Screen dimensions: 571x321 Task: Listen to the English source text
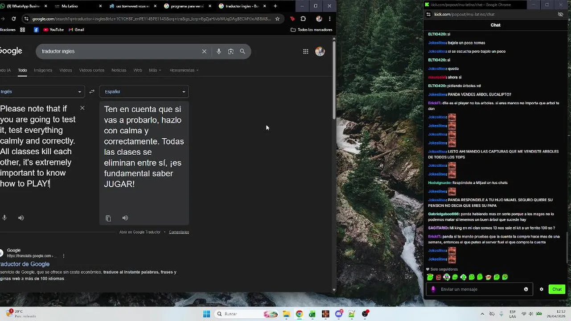point(21,218)
